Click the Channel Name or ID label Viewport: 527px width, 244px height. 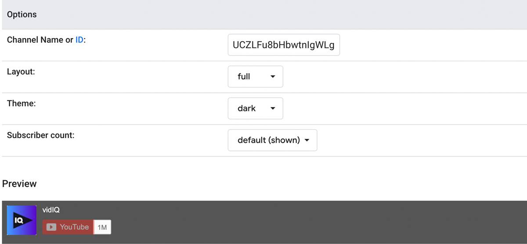click(x=40, y=40)
